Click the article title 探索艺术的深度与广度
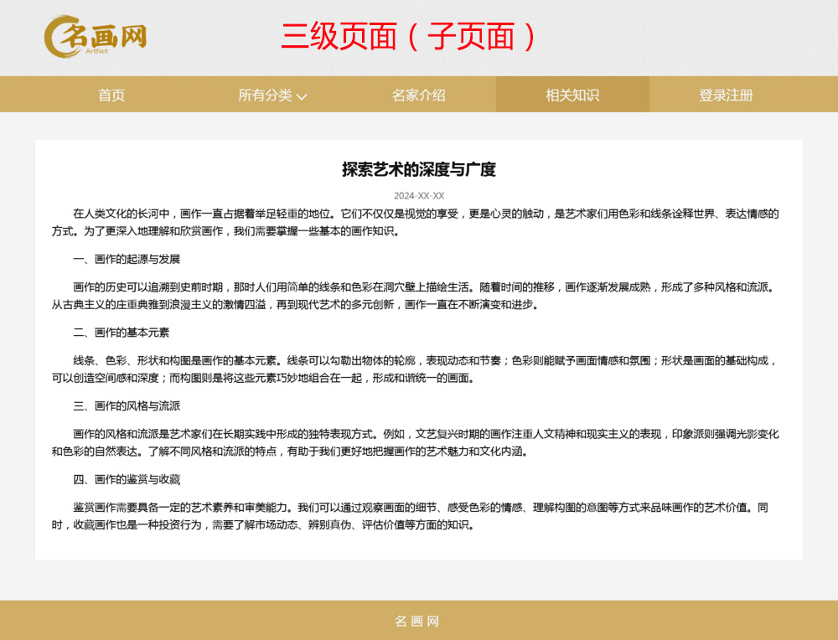838x640 pixels. pyautogui.click(x=418, y=169)
